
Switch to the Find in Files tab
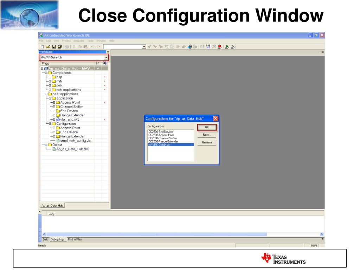pyautogui.click(x=75, y=239)
